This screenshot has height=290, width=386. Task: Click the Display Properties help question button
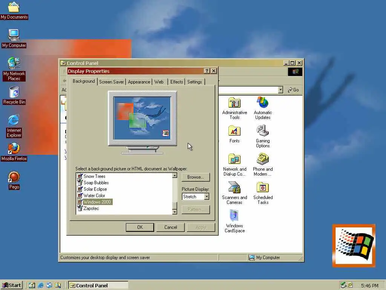click(207, 71)
